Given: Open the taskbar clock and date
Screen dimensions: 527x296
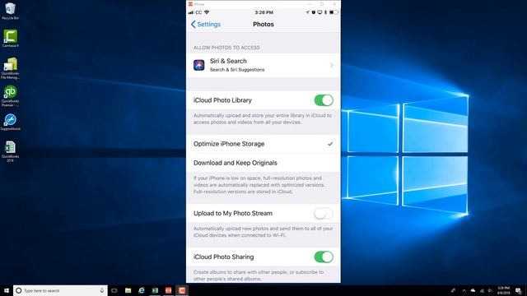Looking at the screenshot, I should (x=503, y=290).
